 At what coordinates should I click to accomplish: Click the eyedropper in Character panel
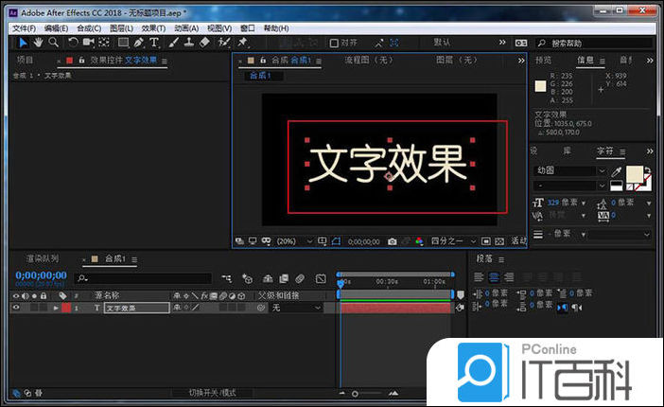[x=616, y=171]
